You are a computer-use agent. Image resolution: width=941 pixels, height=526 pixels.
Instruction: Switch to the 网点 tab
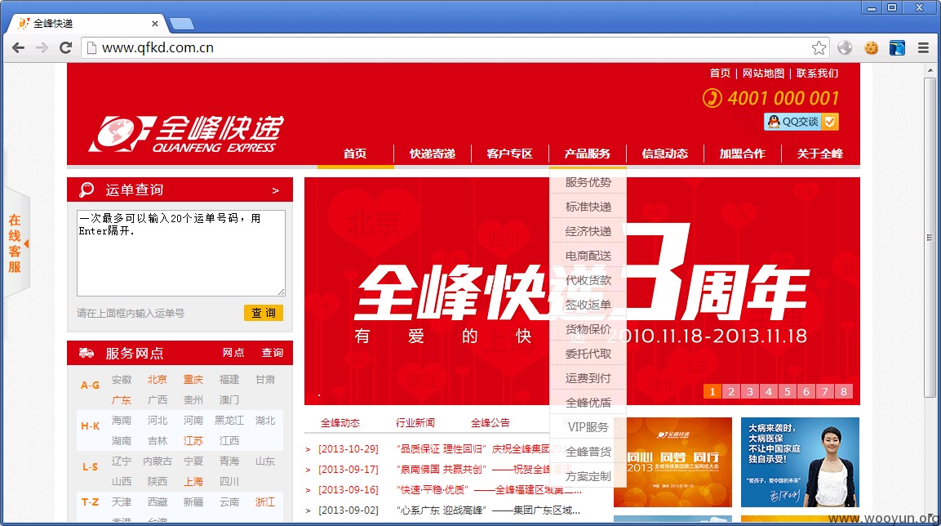pos(233,353)
